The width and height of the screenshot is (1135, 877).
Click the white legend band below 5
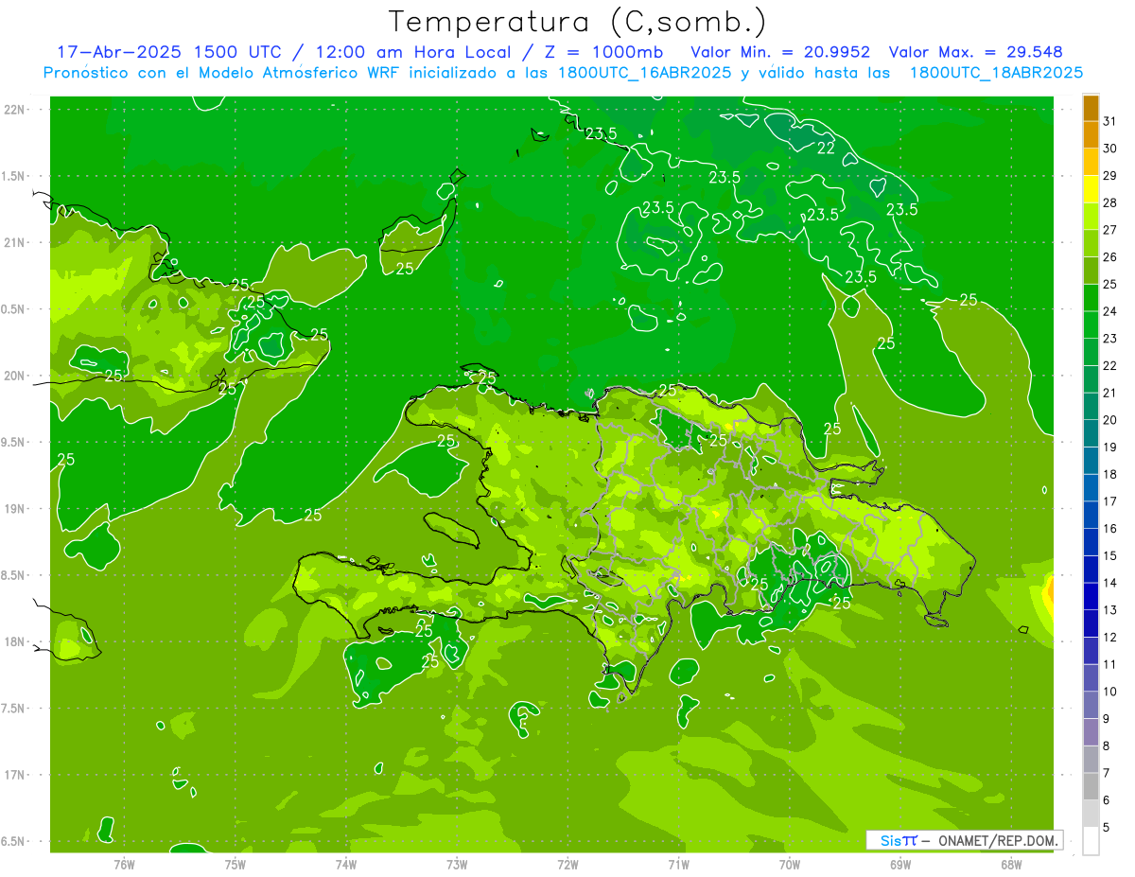[1091, 841]
